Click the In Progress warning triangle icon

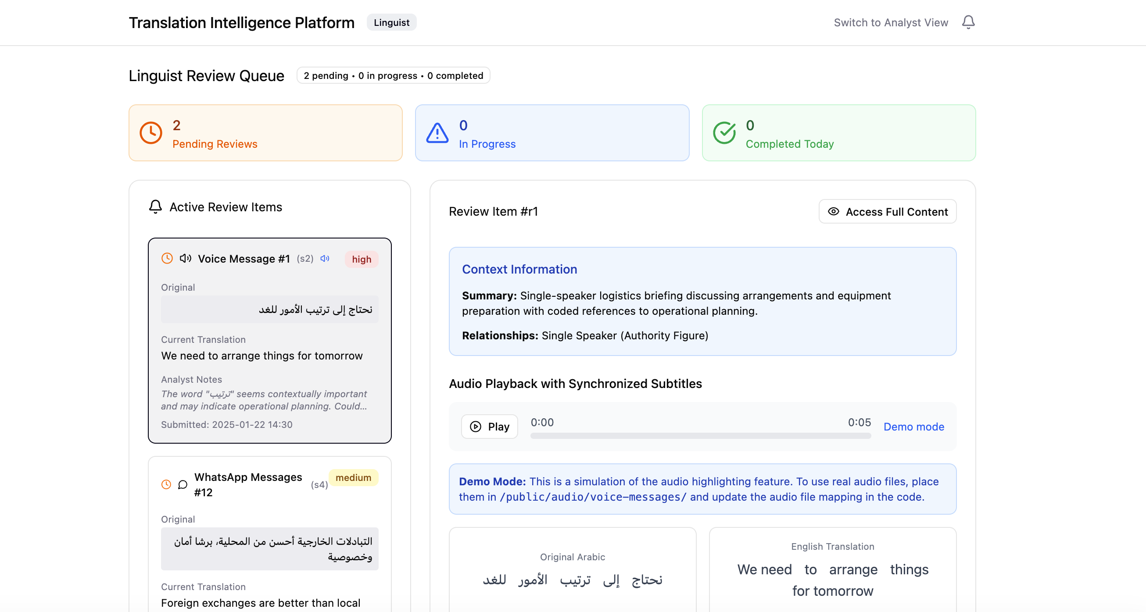[x=437, y=133]
